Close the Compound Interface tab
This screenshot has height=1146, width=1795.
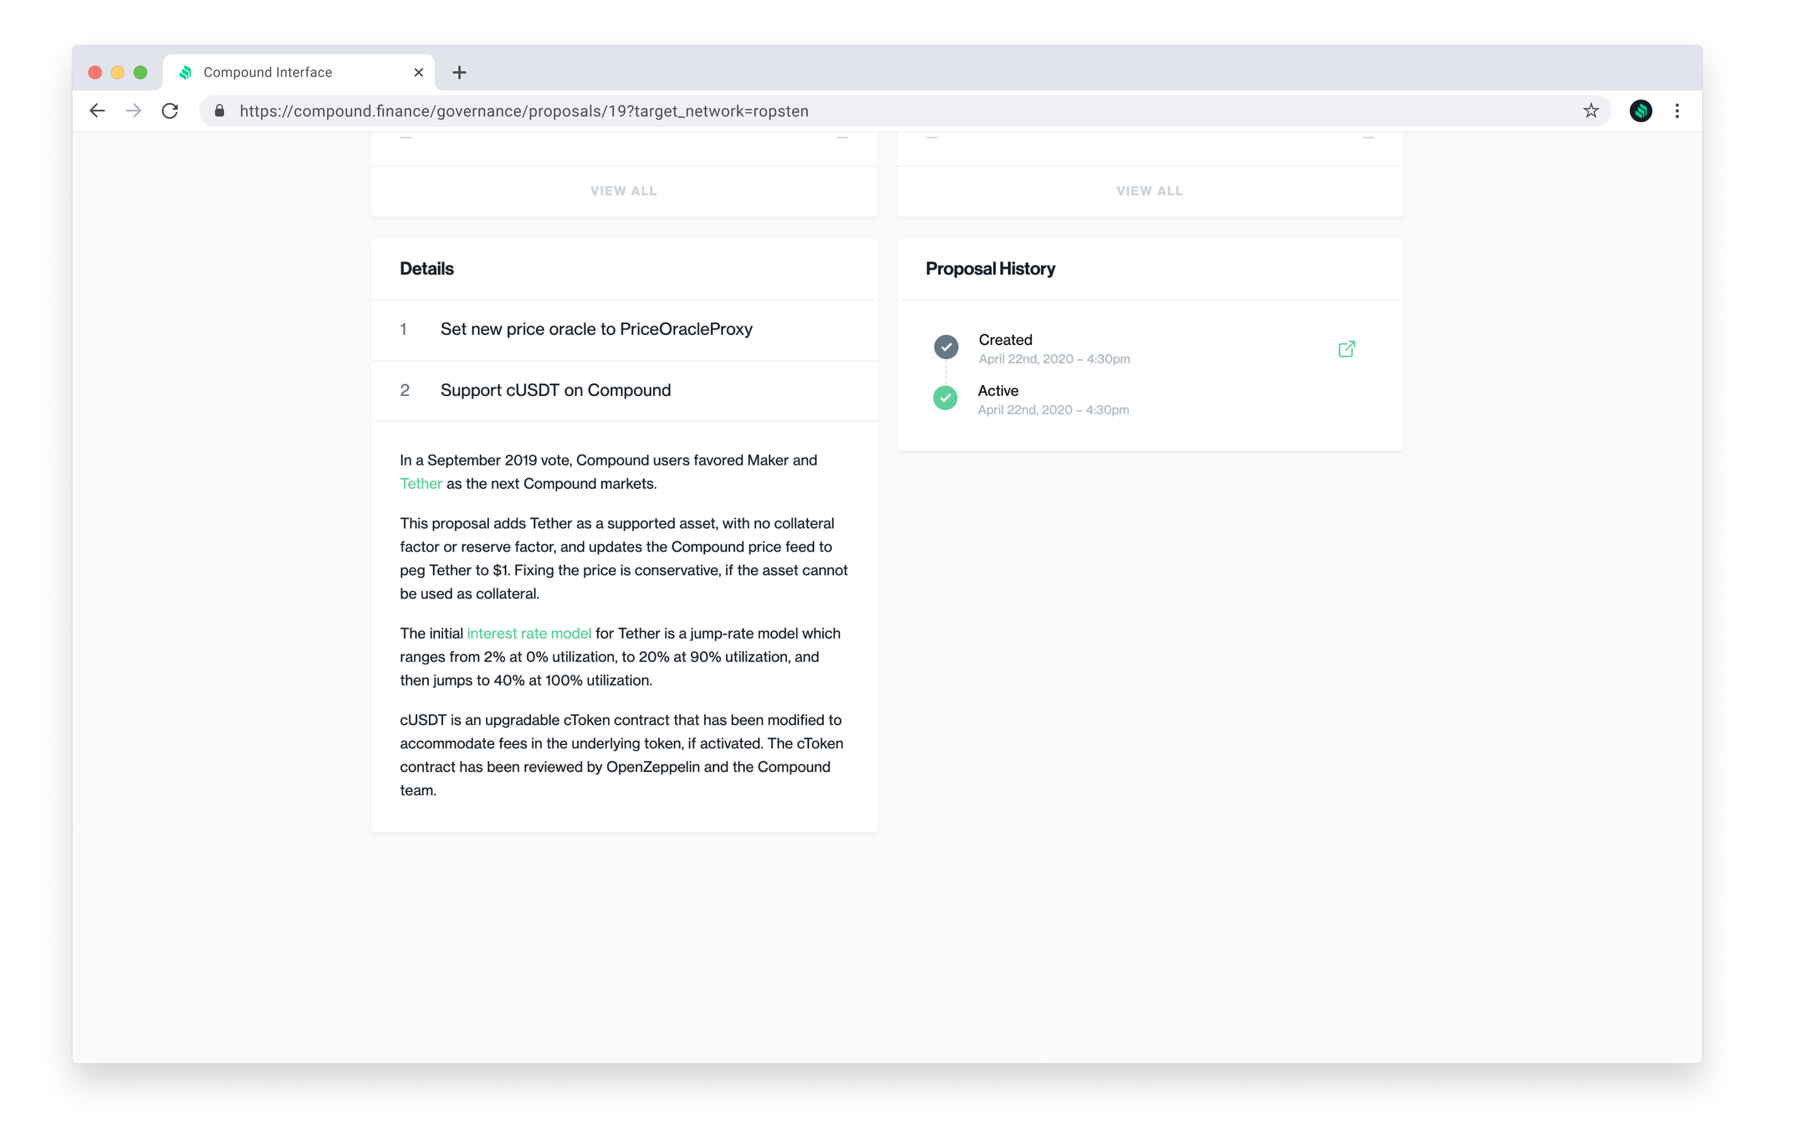pyautogui.click(x=418, y=72)
